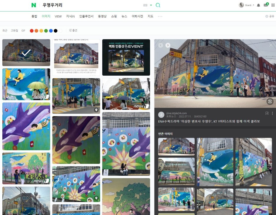This screenshot has width=276, height=215.
Task: Open the green tree illustration thumbnail
Action: click(126, 196)
